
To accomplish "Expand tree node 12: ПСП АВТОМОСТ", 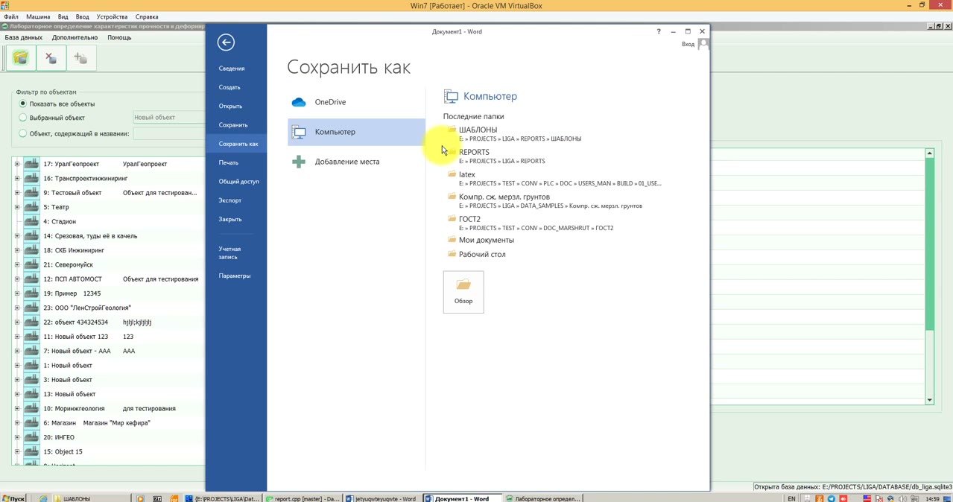I will coord(17,279).
